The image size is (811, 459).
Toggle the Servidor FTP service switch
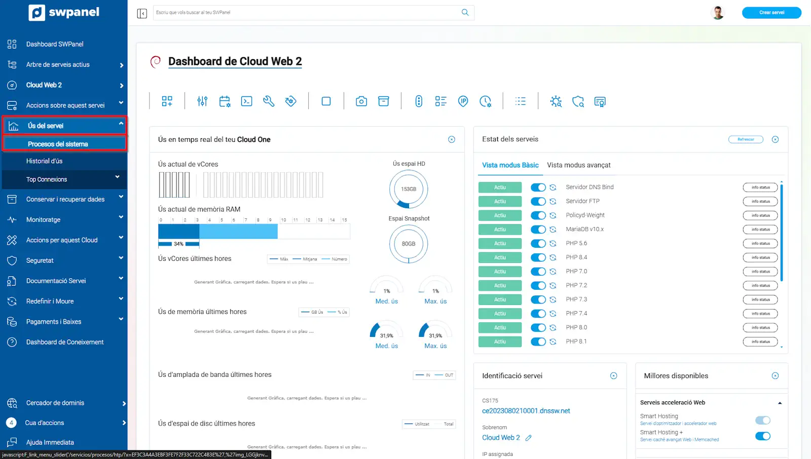coord(538,202)
